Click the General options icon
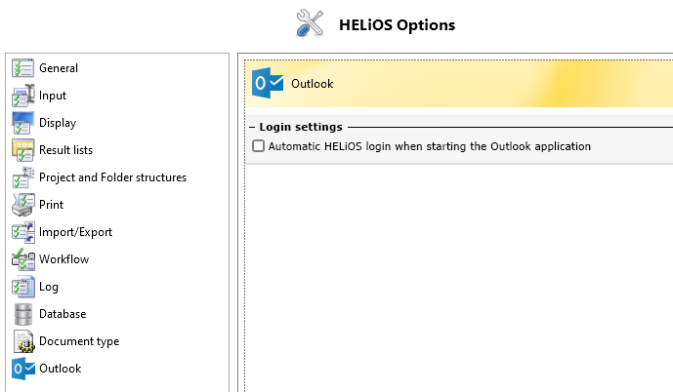The image size is (673, 392). point(22,68)
